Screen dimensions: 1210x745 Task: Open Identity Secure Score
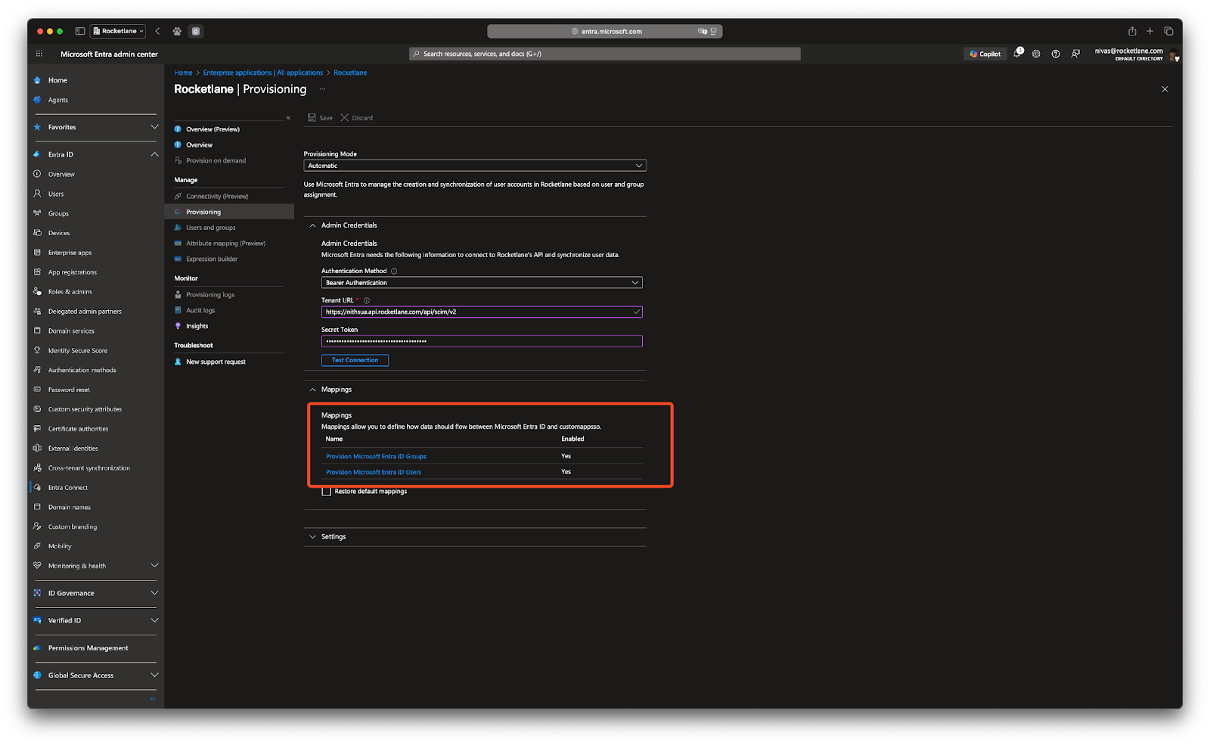coord(78,351)
